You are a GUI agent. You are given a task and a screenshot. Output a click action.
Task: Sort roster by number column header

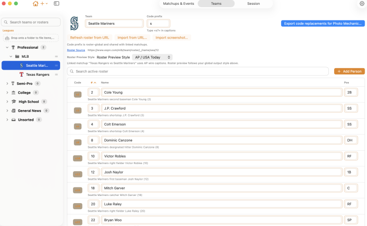(93, 82)
